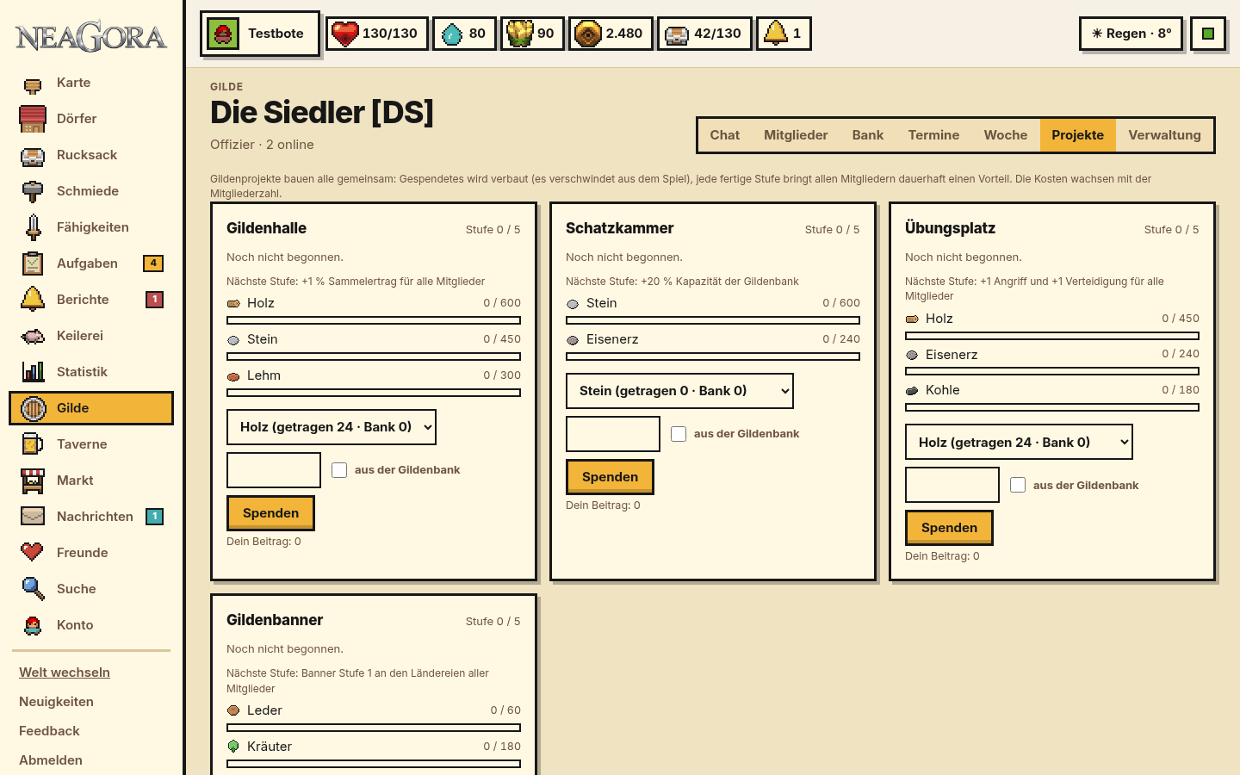Viewport: 1240px width, 775px height.
Task: Follow the 'Welt wechseln' link
Action: (65, 673)
